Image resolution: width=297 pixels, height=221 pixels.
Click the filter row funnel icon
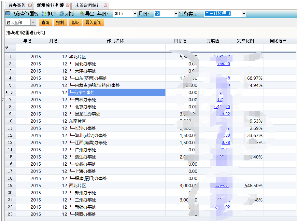[7, 48]
